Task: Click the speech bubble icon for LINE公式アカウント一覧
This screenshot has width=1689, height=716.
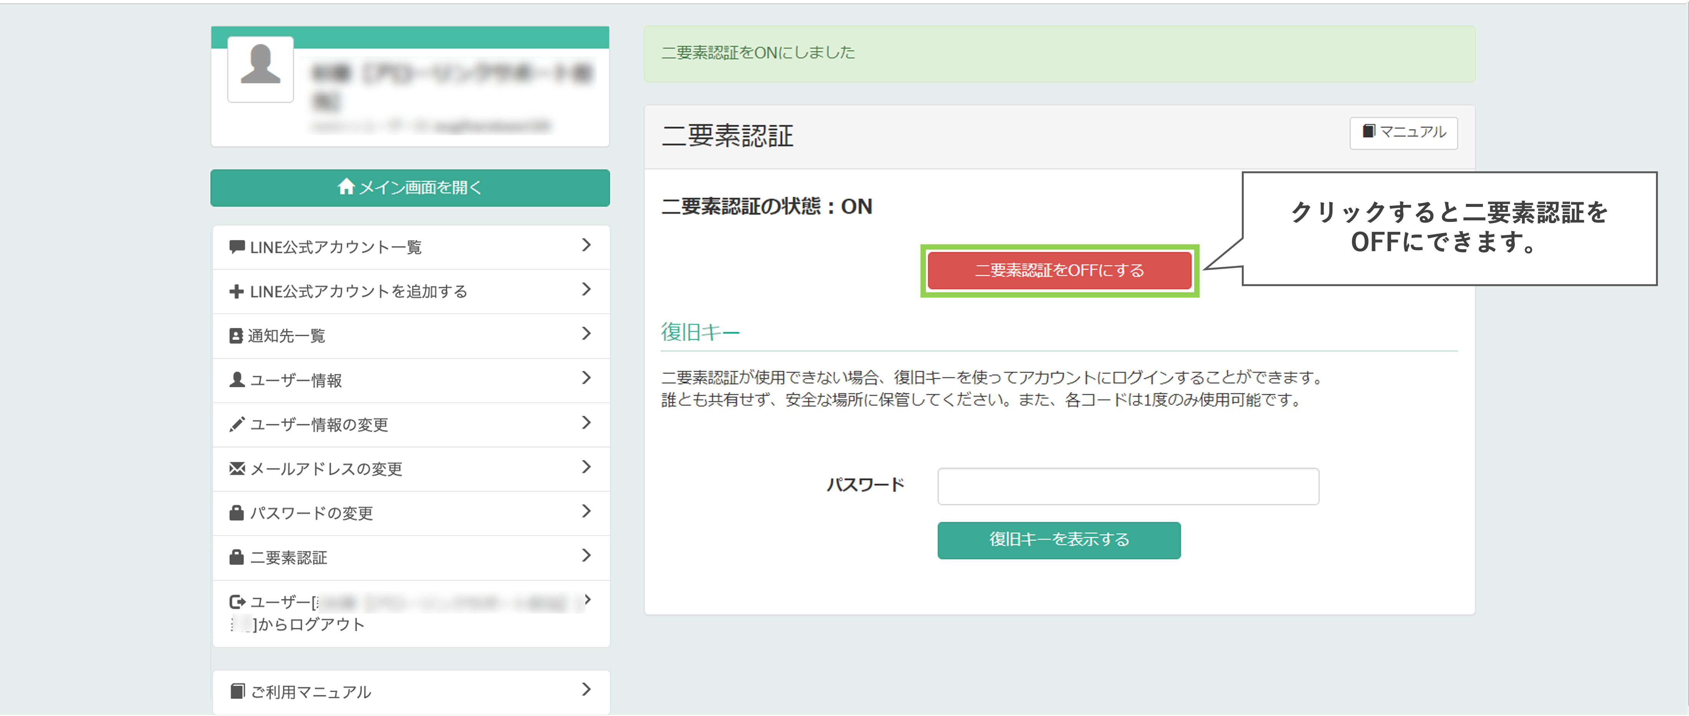Action: tap(237, 247)
